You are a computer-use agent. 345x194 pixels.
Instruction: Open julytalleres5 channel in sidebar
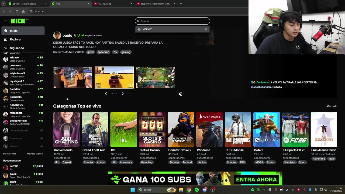(23, 75)
